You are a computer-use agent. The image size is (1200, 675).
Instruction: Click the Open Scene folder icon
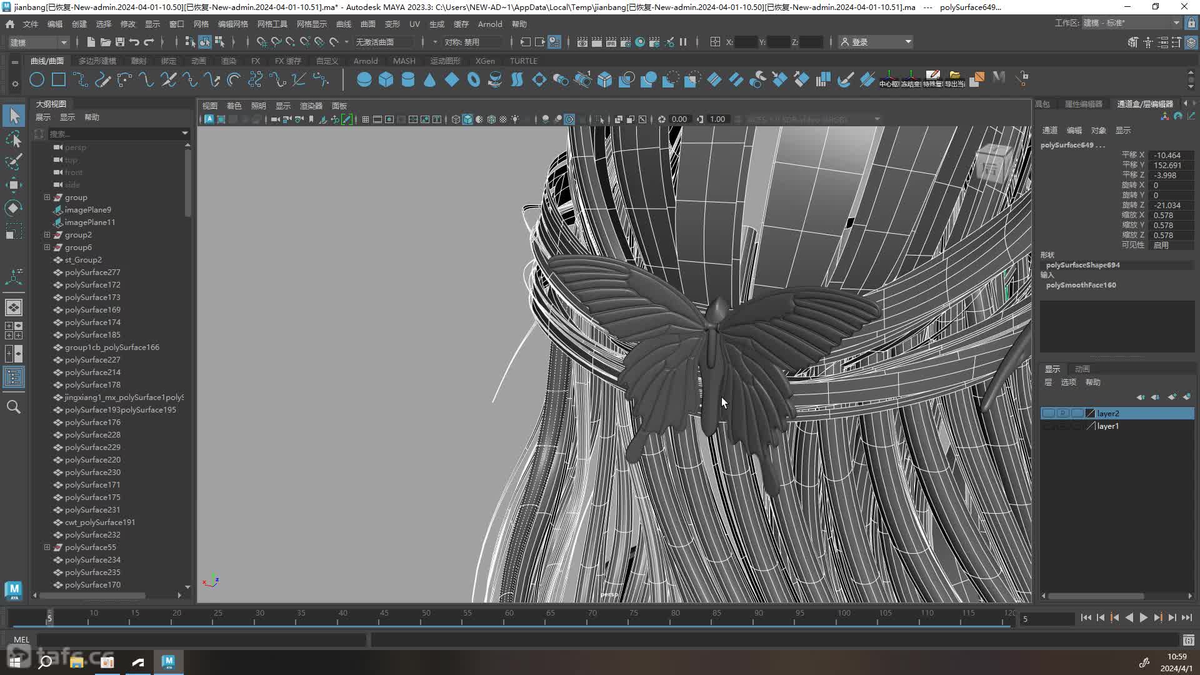pos(105,42)
